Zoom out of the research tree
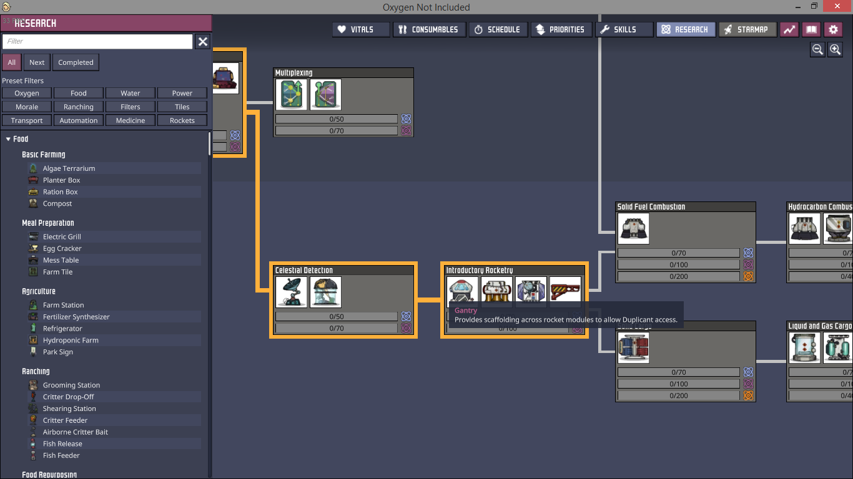 point(817,50)
